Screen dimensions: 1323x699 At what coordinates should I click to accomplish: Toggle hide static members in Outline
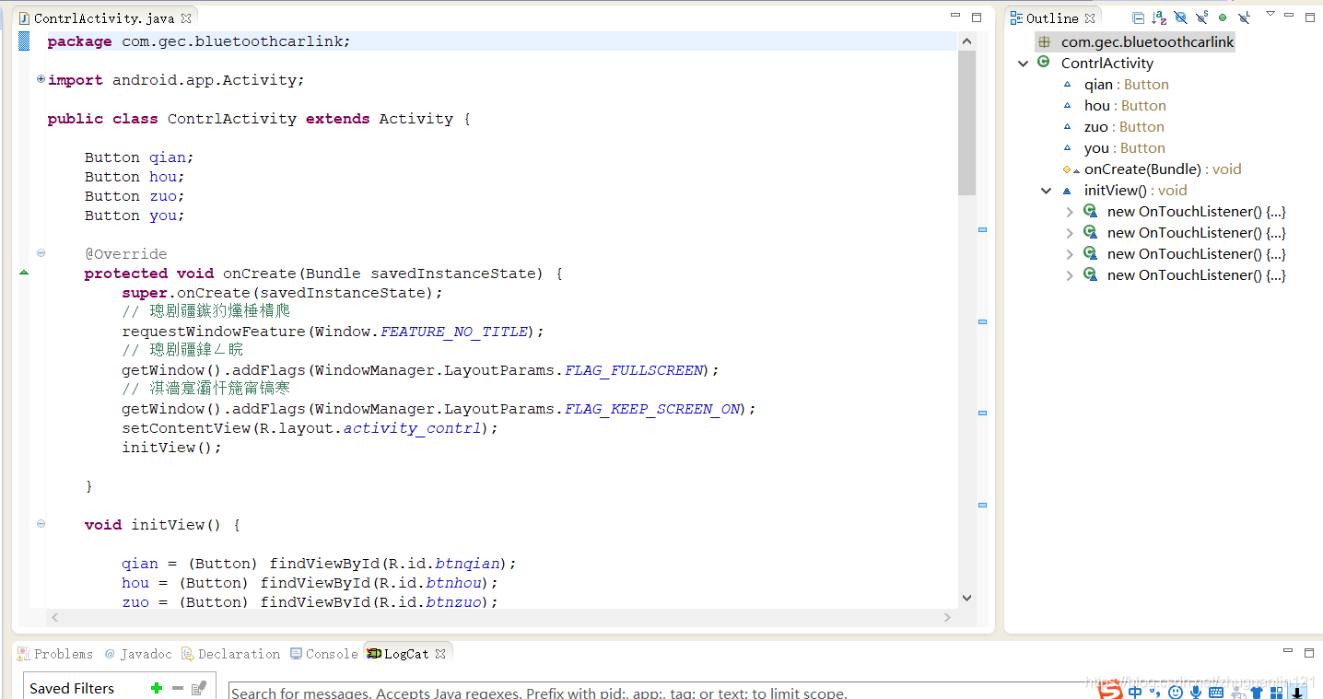[1201, 17]
